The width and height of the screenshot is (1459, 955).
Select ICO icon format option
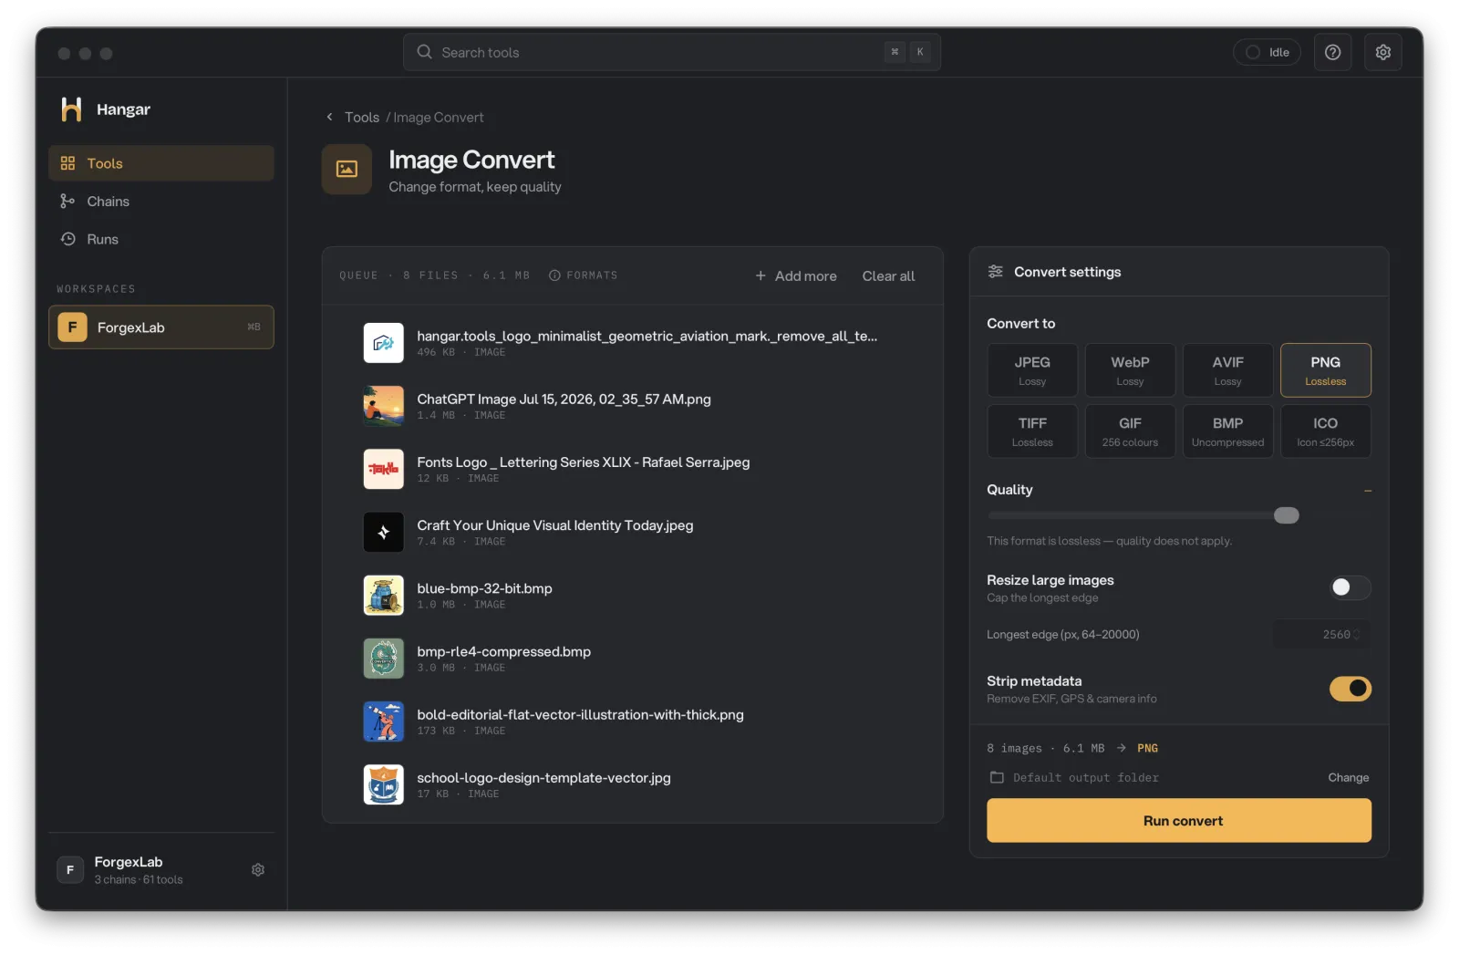click(1325, 431)
